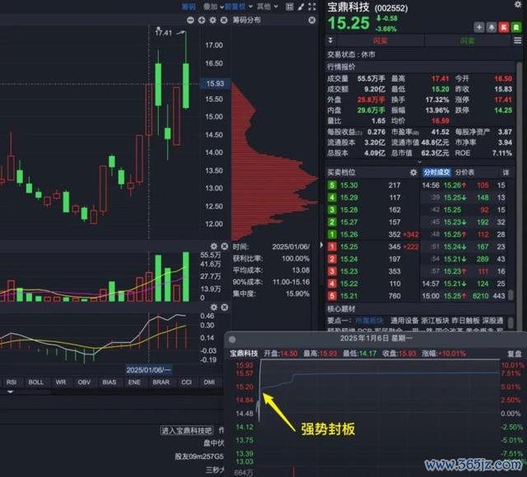Use the trades list scrollbar thumb

click(x=511, y=294)
